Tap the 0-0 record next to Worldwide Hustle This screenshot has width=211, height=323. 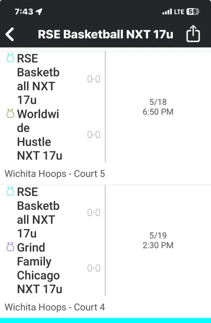point(94,135)
